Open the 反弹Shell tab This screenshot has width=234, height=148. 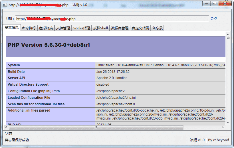point(100,28)
